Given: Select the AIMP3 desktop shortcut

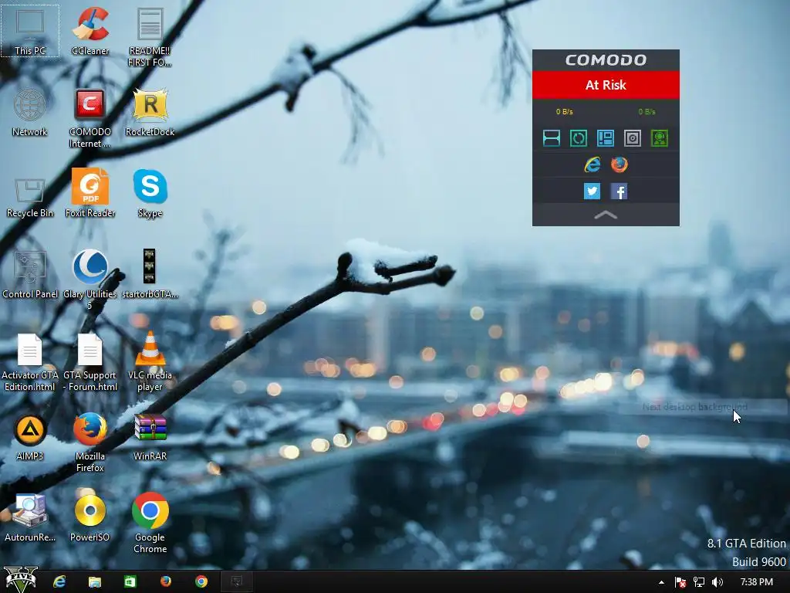Looking at the screenshot, I should pos(30,438).
